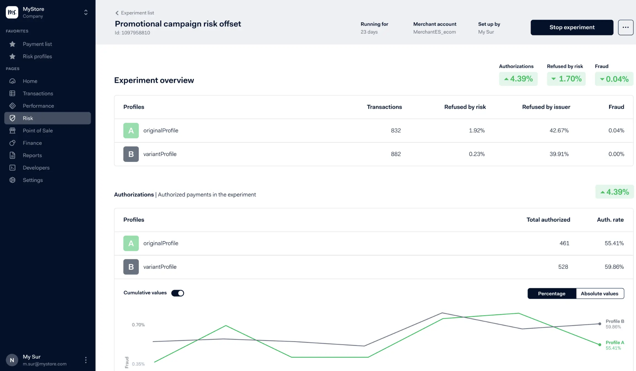Viewport: 636px width, 371px height.
Task: Select the Performance sidebar icon
Action: coord(12,106)
